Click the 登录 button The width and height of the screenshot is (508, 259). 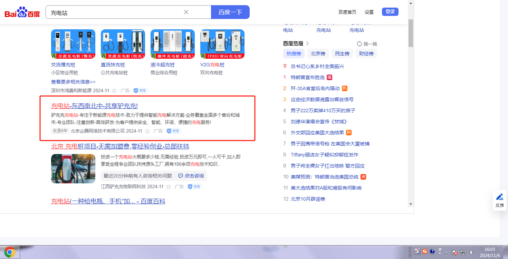390,12
